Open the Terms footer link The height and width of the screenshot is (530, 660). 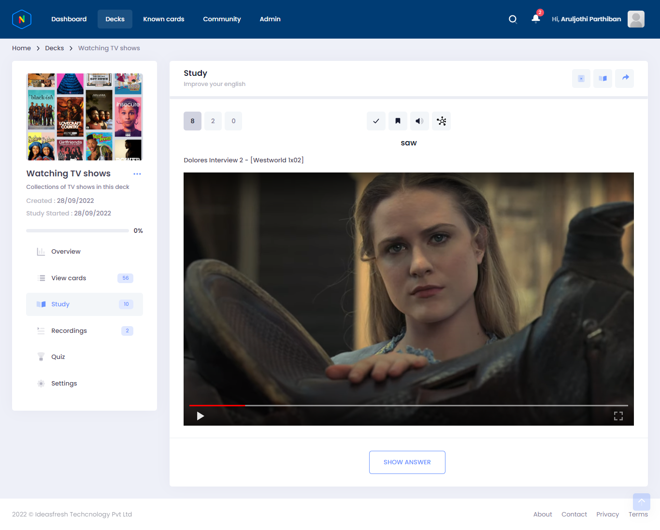(638, 515)
